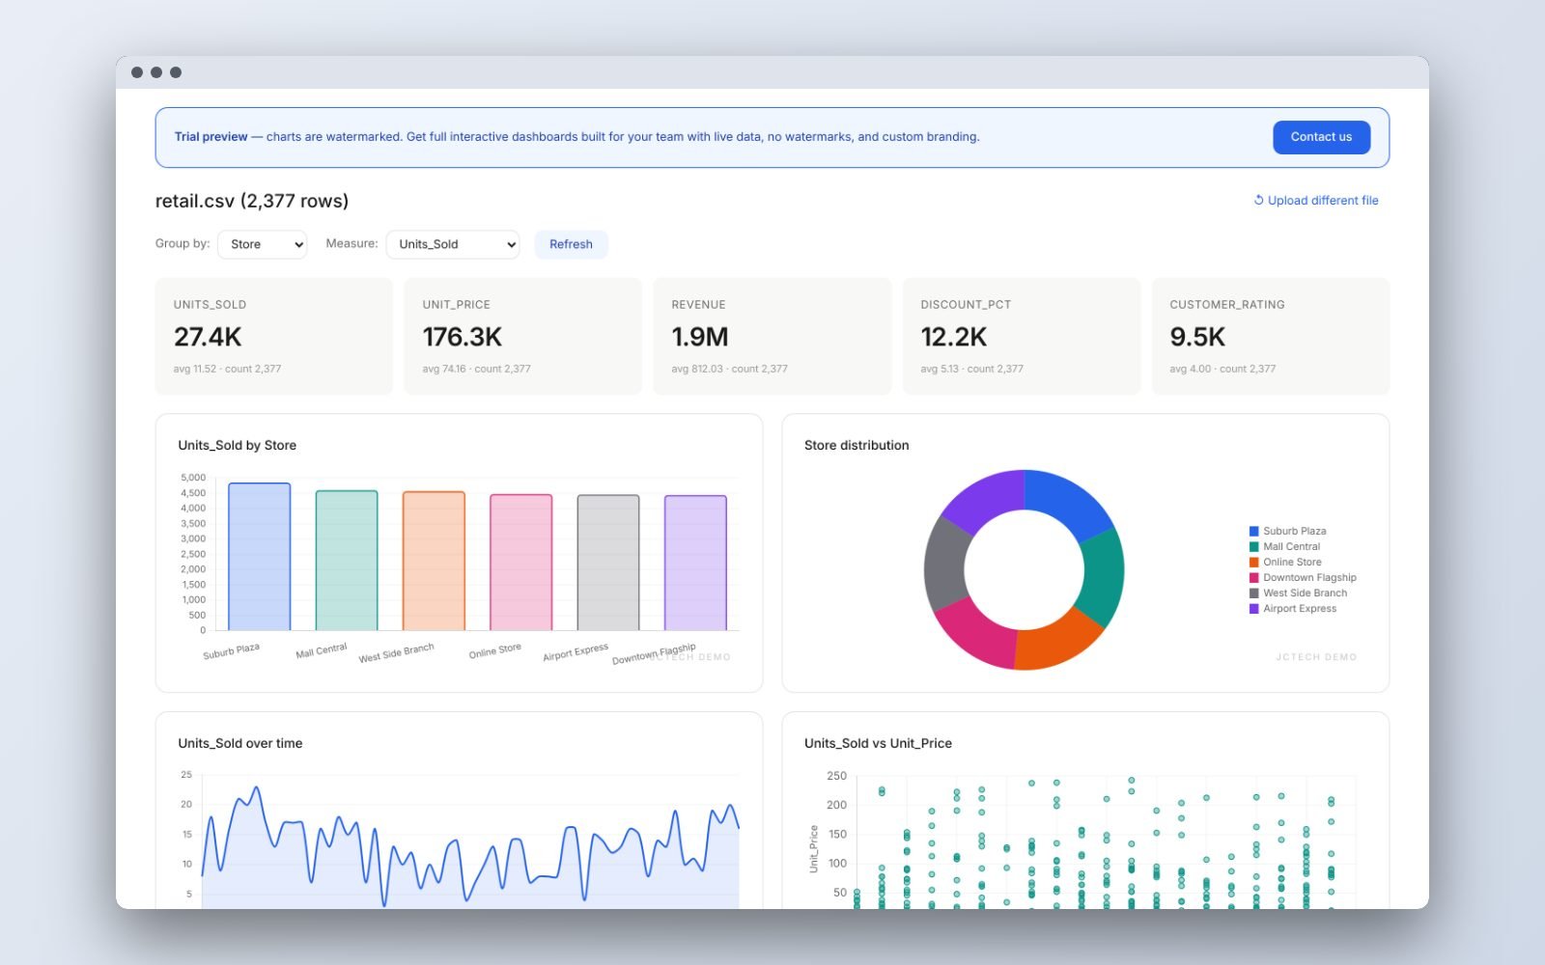Toggle "Airport Express" in the donut legend

(x=1293, y=608)
